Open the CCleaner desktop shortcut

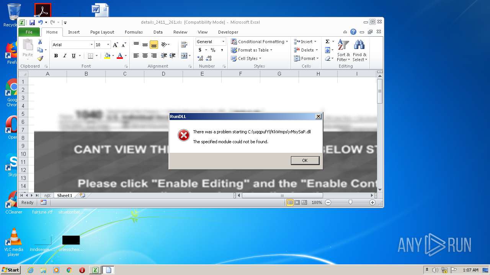[x=13, y=203]
